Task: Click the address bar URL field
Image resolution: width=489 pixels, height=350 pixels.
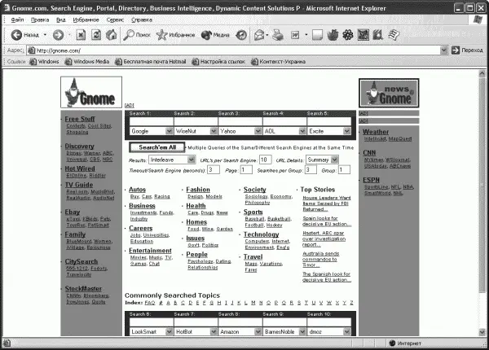Action: pos(237,50)
